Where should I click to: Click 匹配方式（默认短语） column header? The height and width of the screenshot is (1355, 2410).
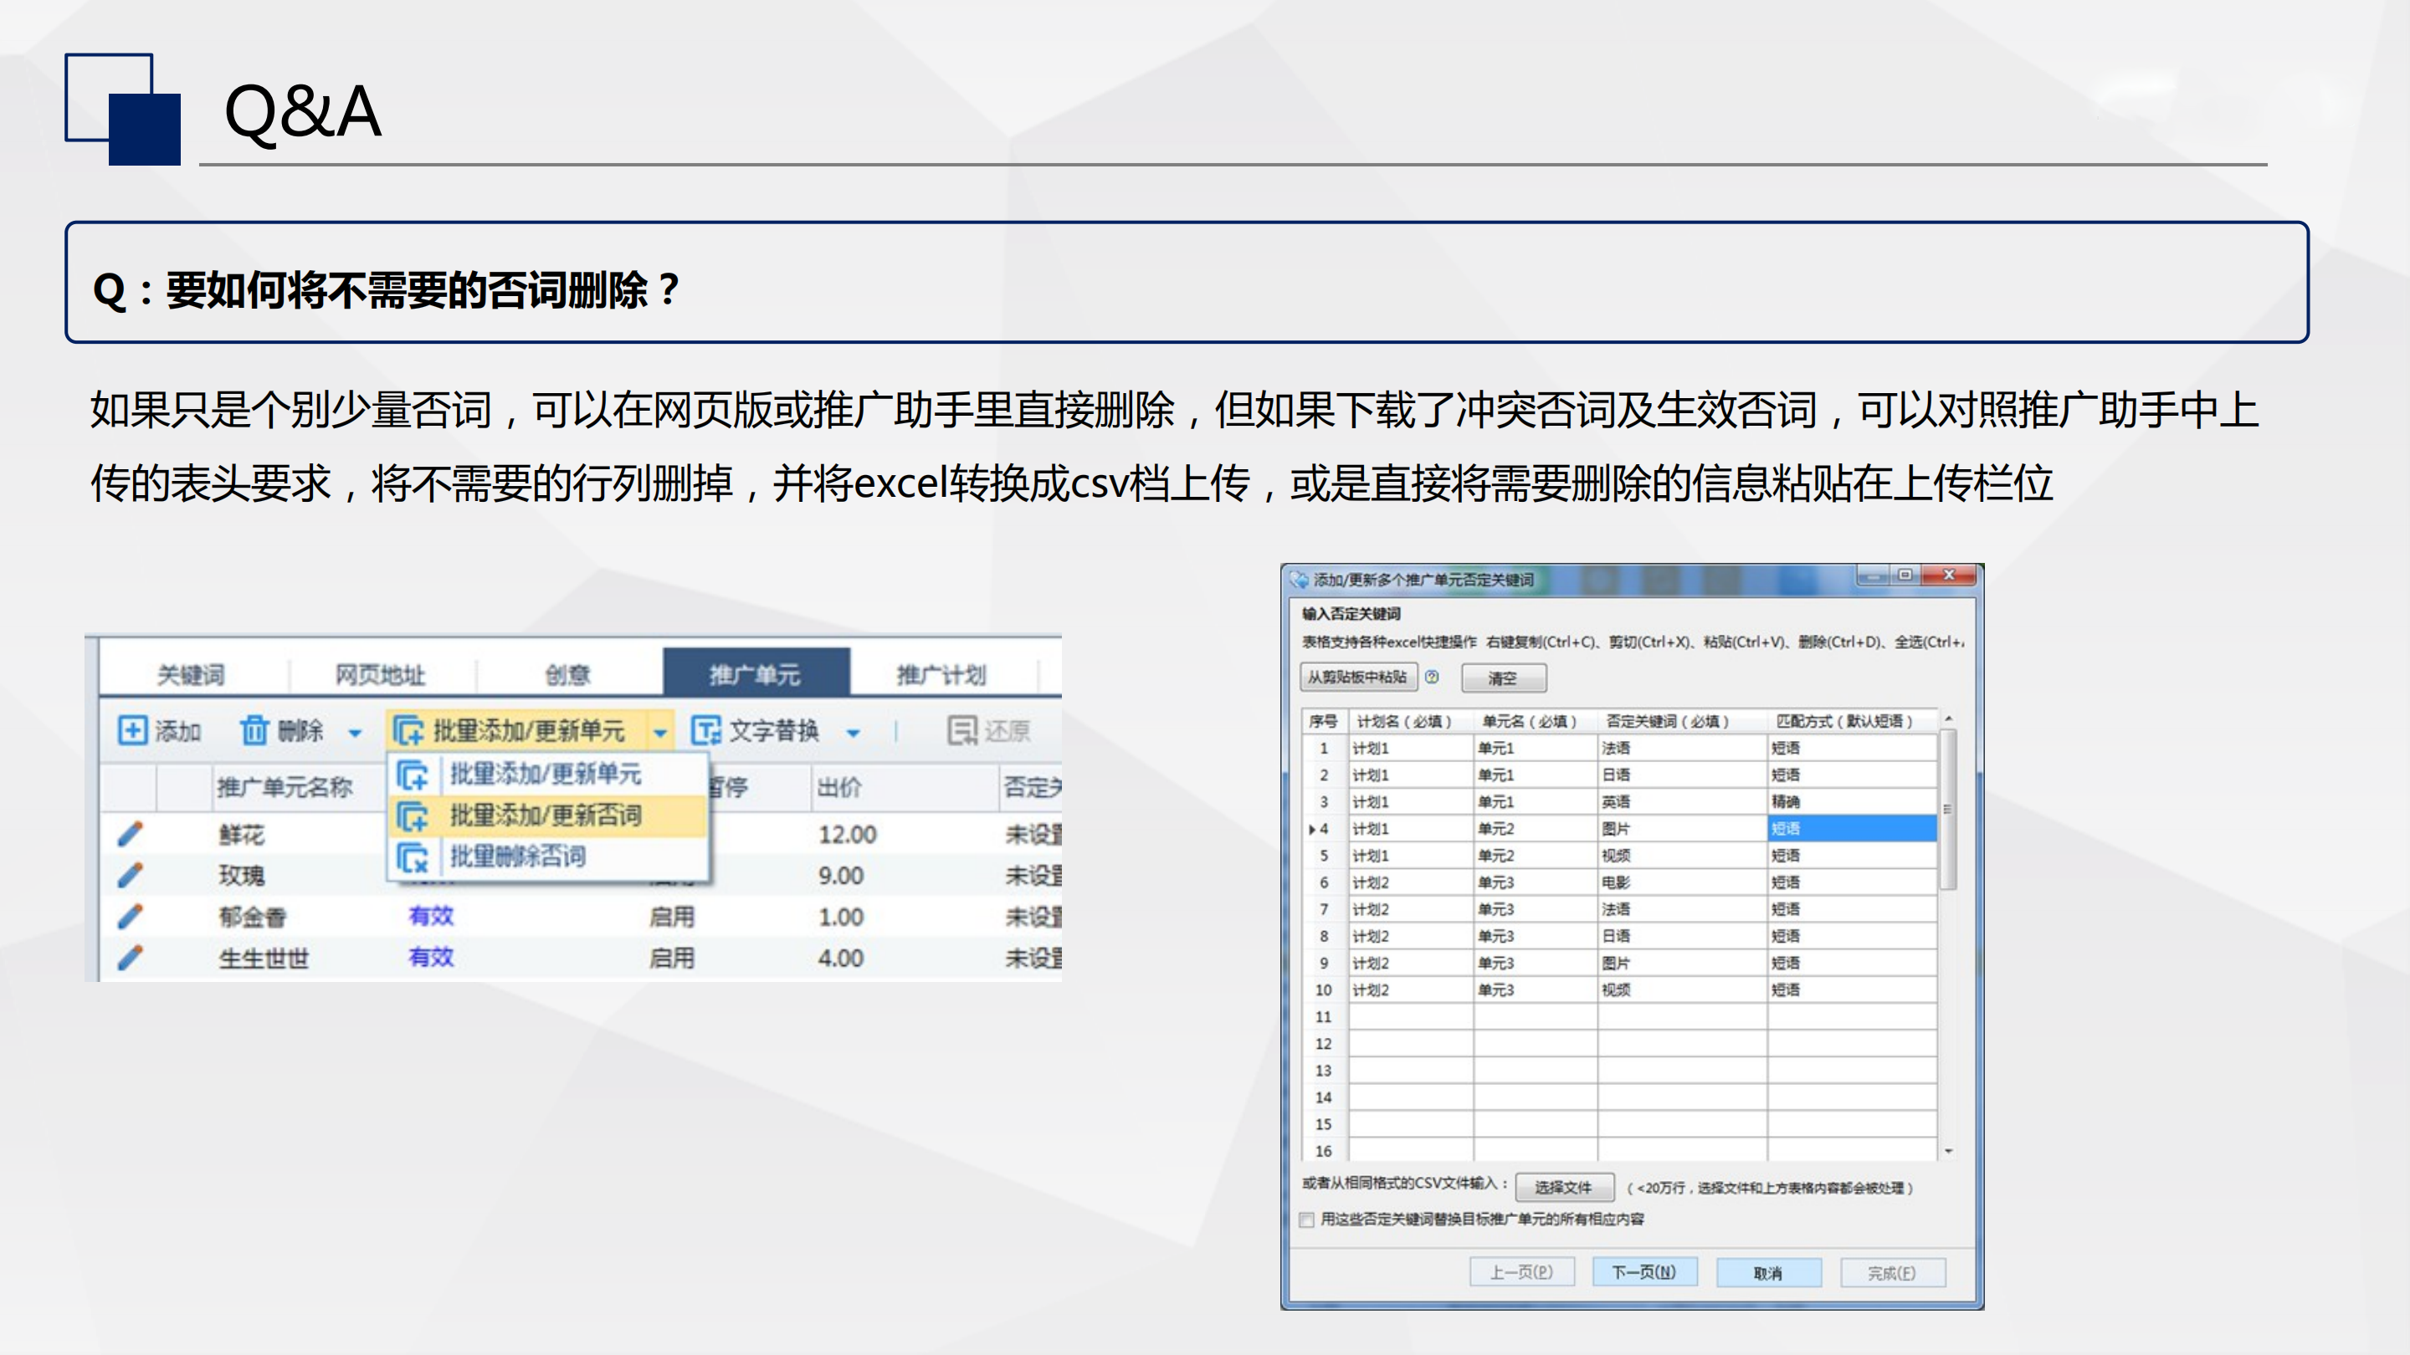[1852, 721]
